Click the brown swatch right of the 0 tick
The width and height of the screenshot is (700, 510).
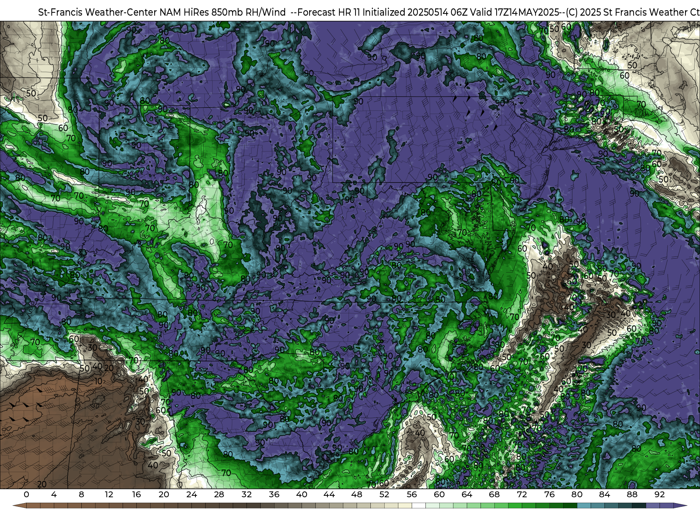(x=33, y=506)
